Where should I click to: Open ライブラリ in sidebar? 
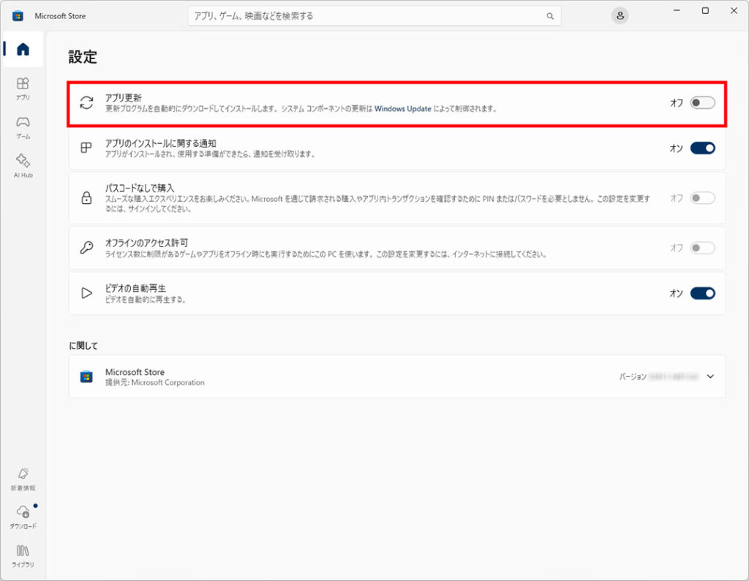(23, 555)
